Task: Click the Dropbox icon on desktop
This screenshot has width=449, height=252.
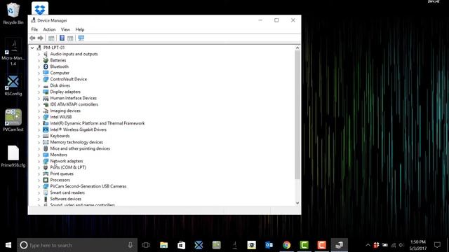Action: pos(40,8)
